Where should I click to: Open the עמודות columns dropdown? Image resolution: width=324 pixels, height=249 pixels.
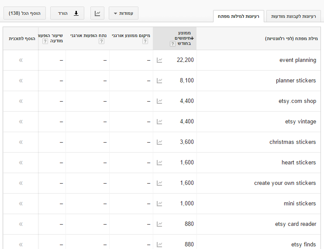point(124,14)
